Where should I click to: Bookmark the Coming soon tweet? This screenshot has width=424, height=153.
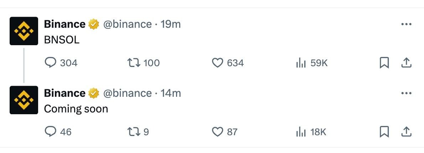click(384, 132)
